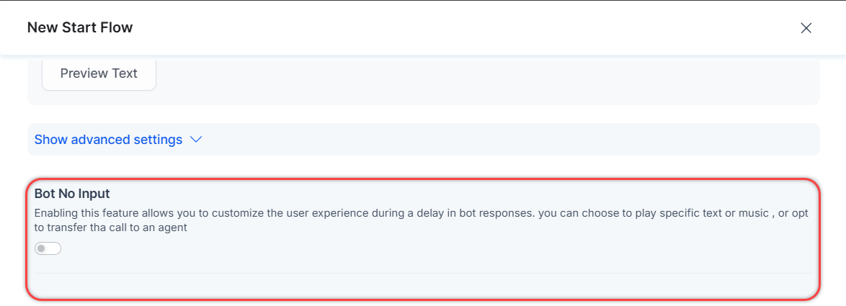The image size is (846, 306).
Task: Open the Show advanced settings link
Action: coord(108,140)
